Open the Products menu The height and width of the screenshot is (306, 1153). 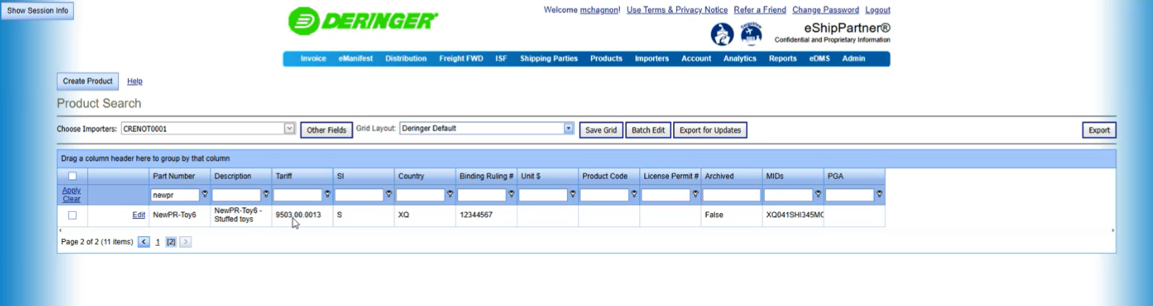click(606, 58)
